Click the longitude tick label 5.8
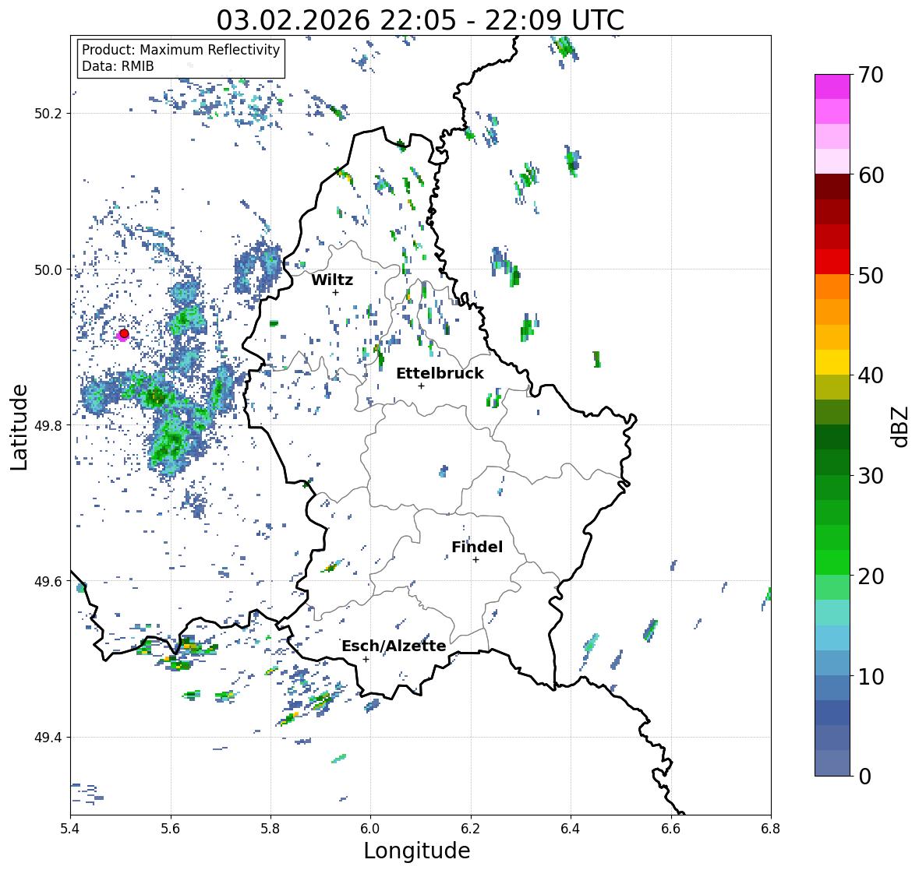The image size is (919, 870). pos(270,829)
